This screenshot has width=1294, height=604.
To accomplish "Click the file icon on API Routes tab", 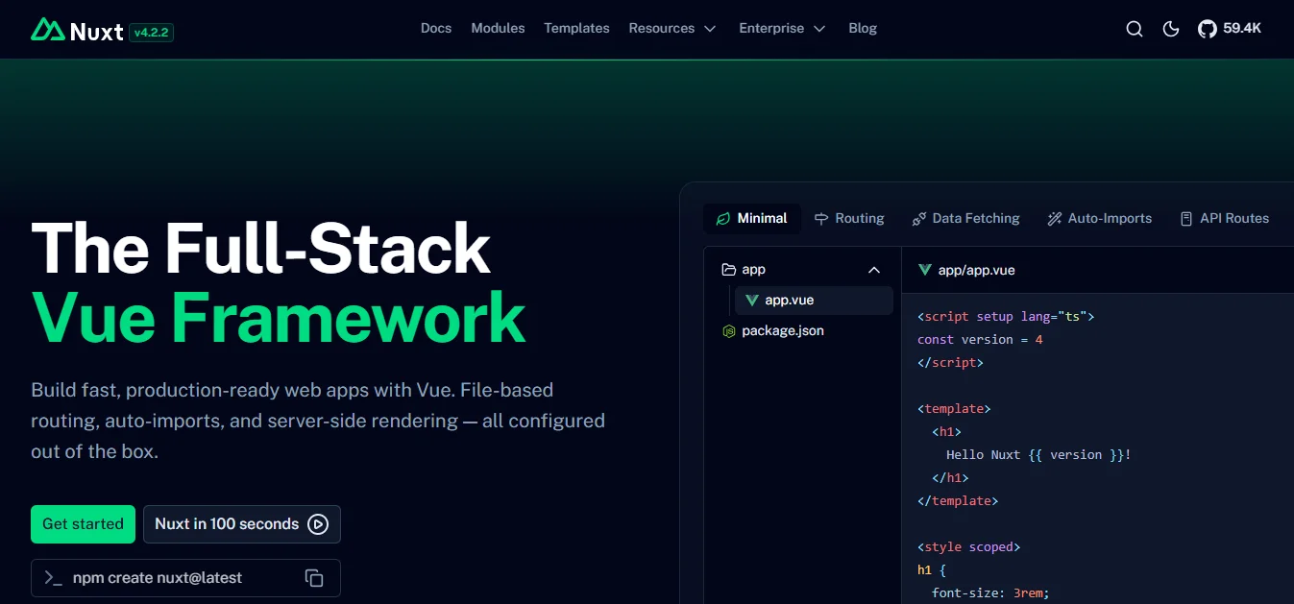I will click(1186, 219).
